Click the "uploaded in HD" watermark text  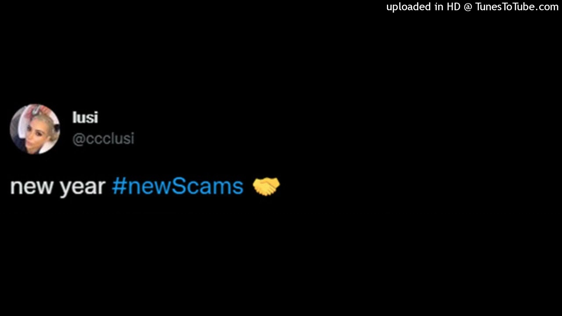tap(423, 7)
